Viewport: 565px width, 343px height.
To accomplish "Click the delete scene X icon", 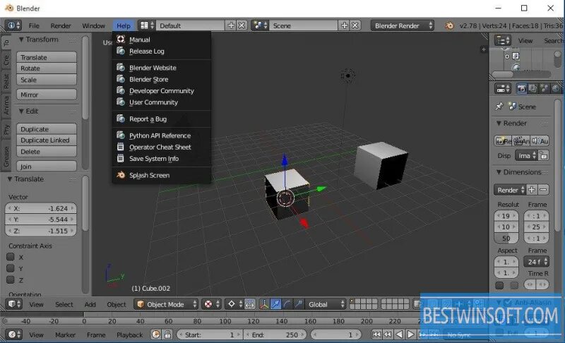I will pyautogui.click(x=355, y=25).
